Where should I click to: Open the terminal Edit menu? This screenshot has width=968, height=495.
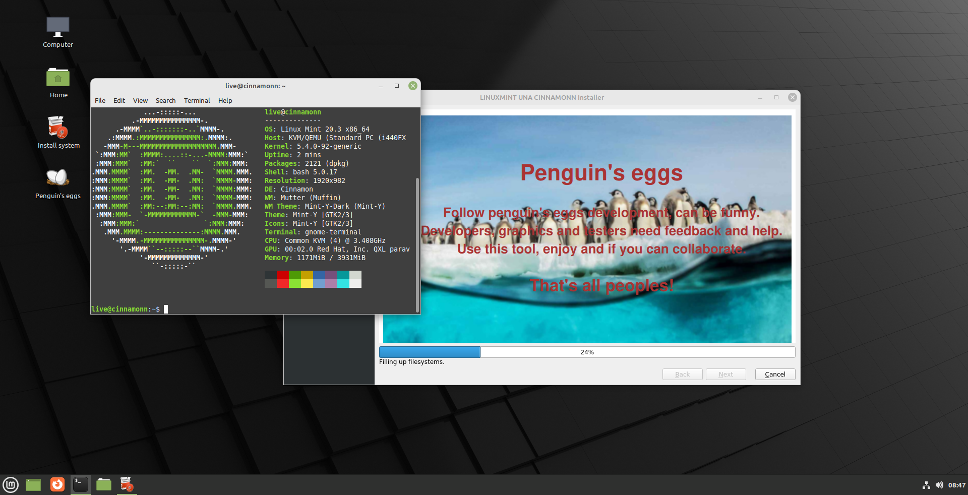pyautogui.click(x=119, y=100)
